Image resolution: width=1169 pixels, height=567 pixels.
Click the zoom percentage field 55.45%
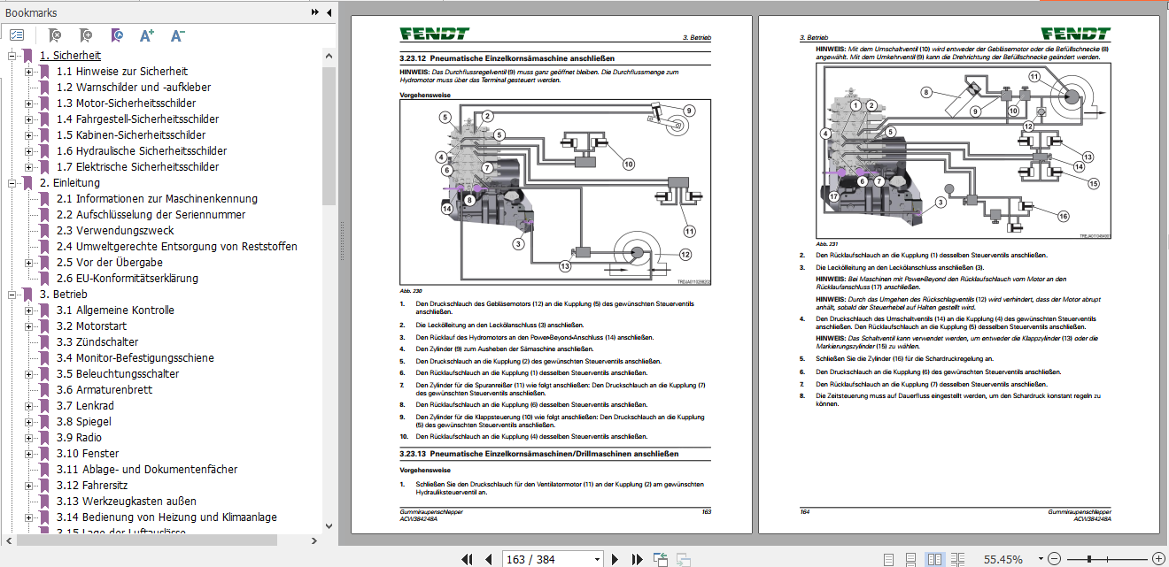(x=1003, y=559)
